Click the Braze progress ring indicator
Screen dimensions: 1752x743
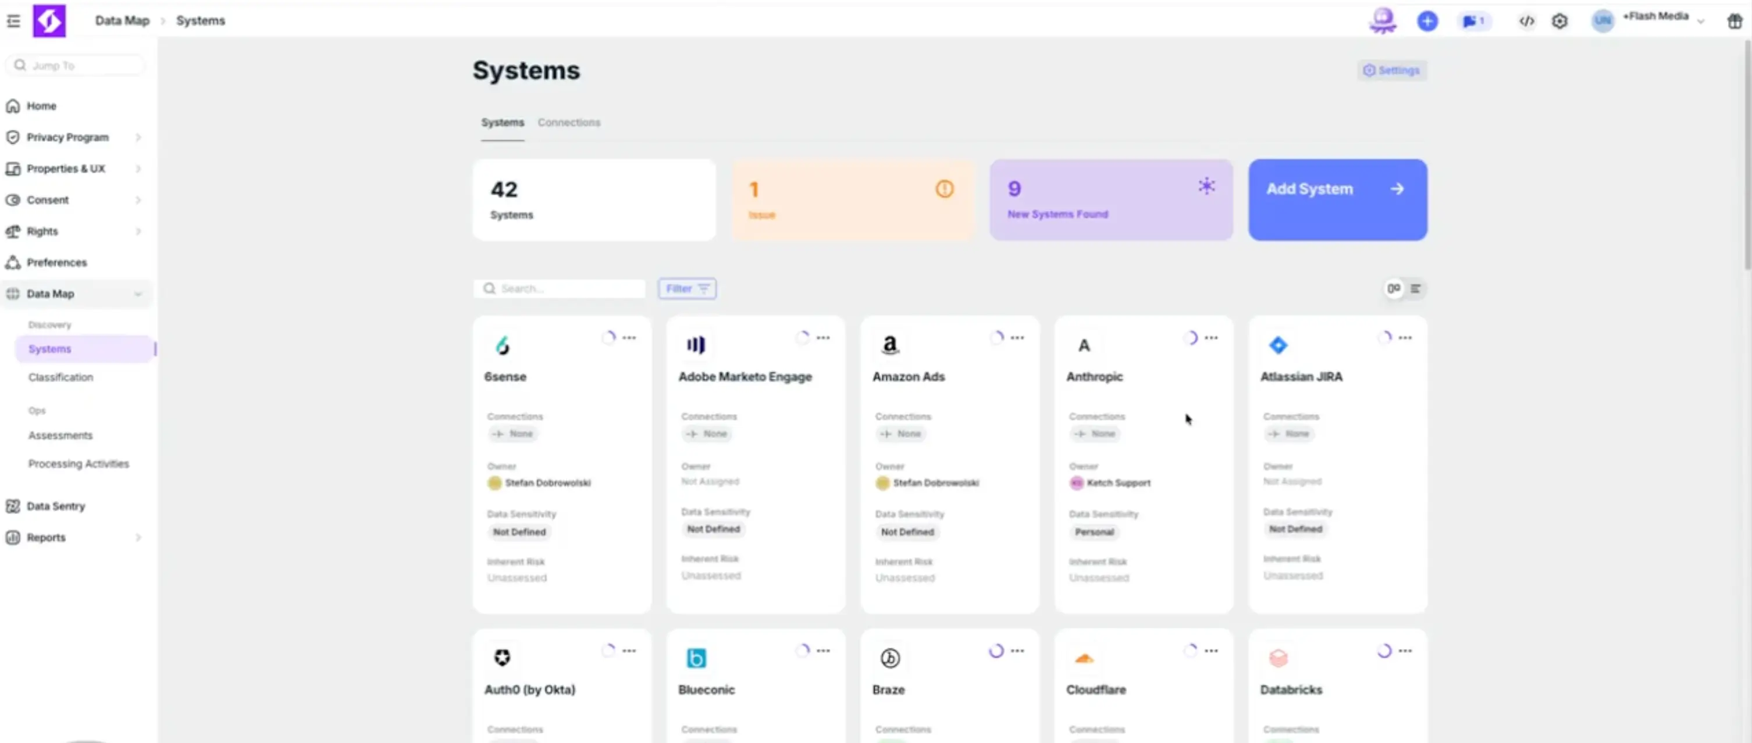click(x=996, y=651)
